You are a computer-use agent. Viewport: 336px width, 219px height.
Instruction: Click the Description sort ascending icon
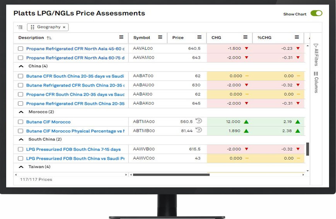(x=49, y=38)
